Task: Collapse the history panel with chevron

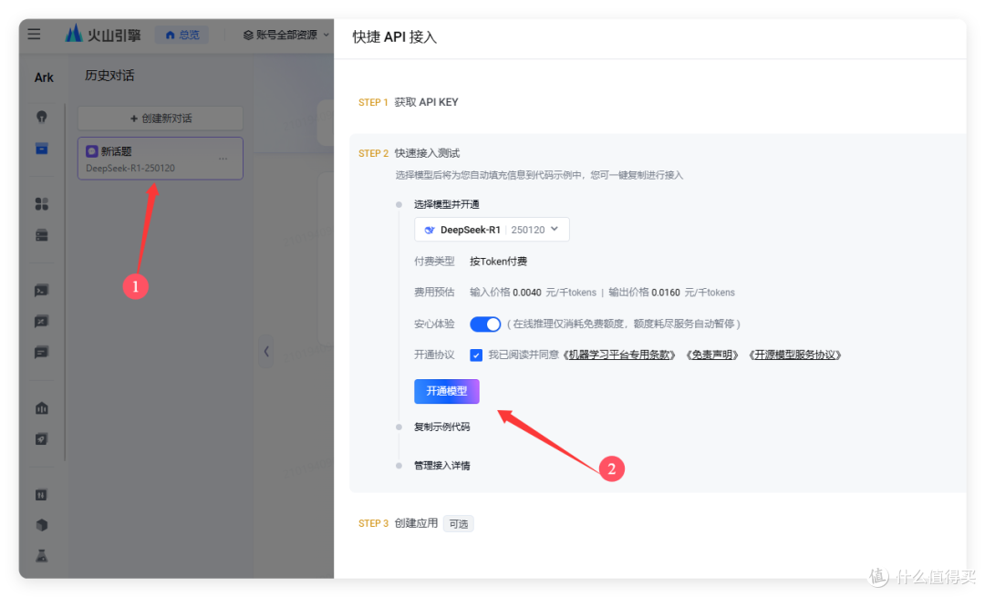Action: point(266,352)
